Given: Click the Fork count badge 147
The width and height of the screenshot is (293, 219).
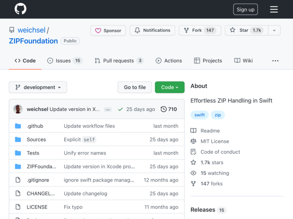Looking at the screenshot, I should [x=210, y=31].
